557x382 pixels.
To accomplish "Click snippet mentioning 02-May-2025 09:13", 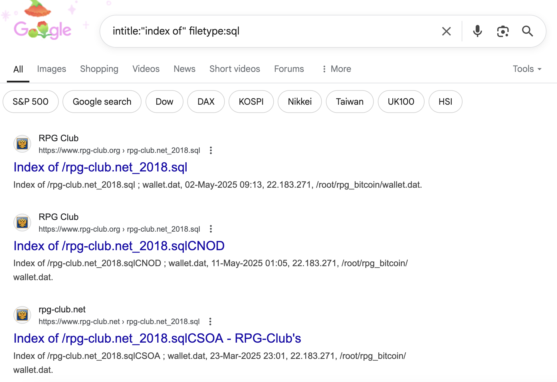I will pyautogui.click(x=217, y=185).
